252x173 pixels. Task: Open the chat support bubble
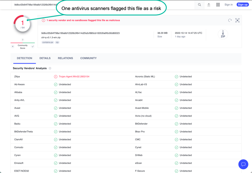pos(243,164)
